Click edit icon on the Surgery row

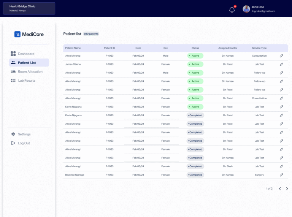click(281, 175)
